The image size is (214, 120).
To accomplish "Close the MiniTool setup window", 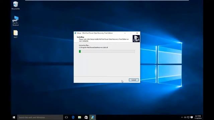I will coord(137,33).
